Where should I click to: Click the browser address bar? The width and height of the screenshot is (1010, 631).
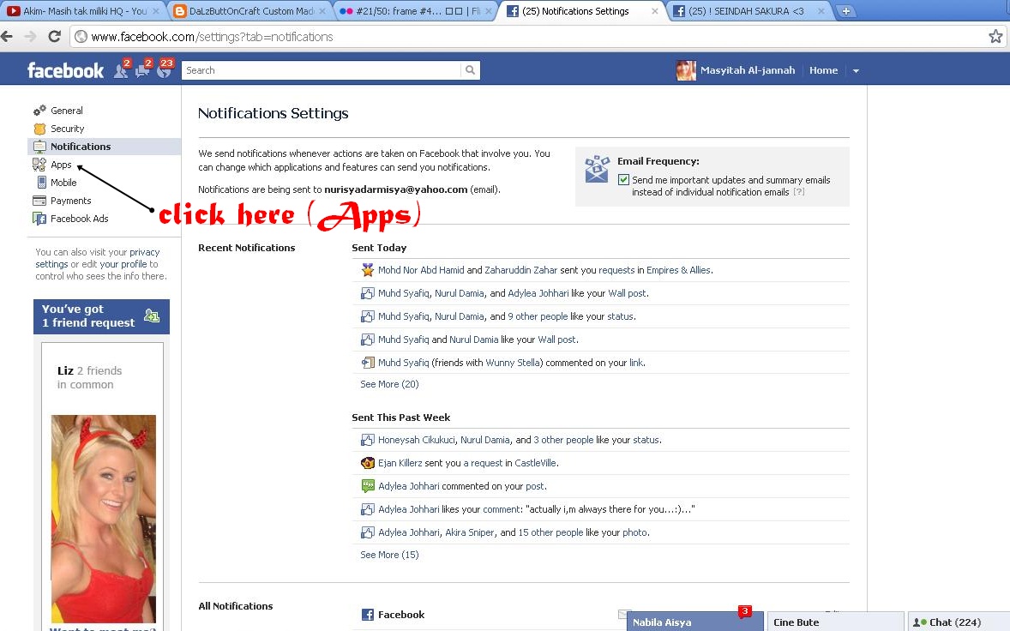tap(528, 37)
